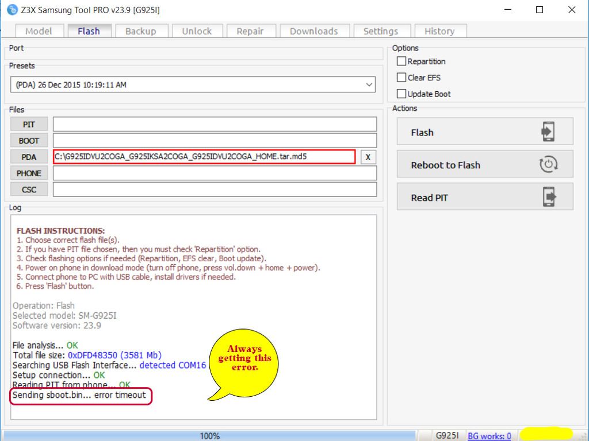The width and height of the screenshot is (589, 441).
Task: Click 'Total file size' log line
Action: 87,355
